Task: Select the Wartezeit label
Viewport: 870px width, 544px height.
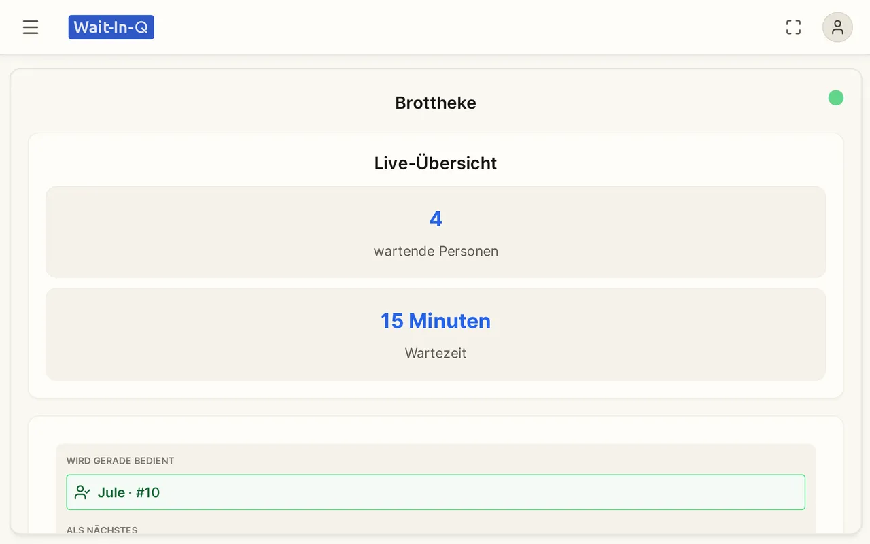Action: pos(436,353)
